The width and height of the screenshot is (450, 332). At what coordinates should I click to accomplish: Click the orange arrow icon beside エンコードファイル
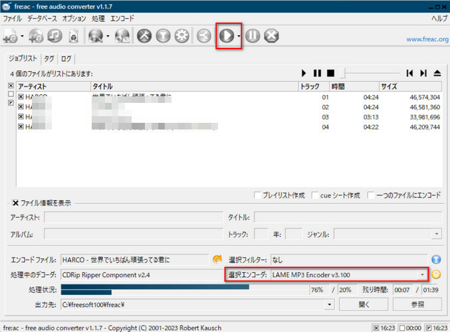(x=217, y=259)
